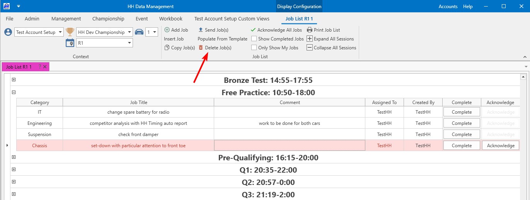Expand the Bronze Test session
The image size is (530, 200).
14,80
